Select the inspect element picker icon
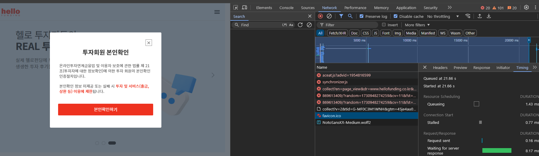 pyautogui.click(x=236, y=8)
